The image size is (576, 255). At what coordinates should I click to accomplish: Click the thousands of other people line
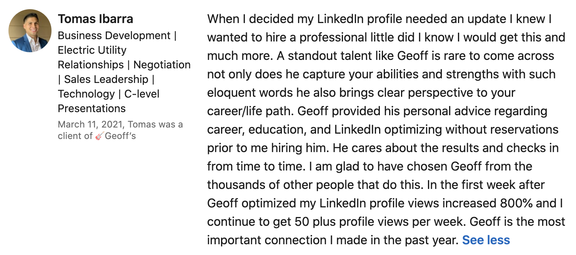376,185
